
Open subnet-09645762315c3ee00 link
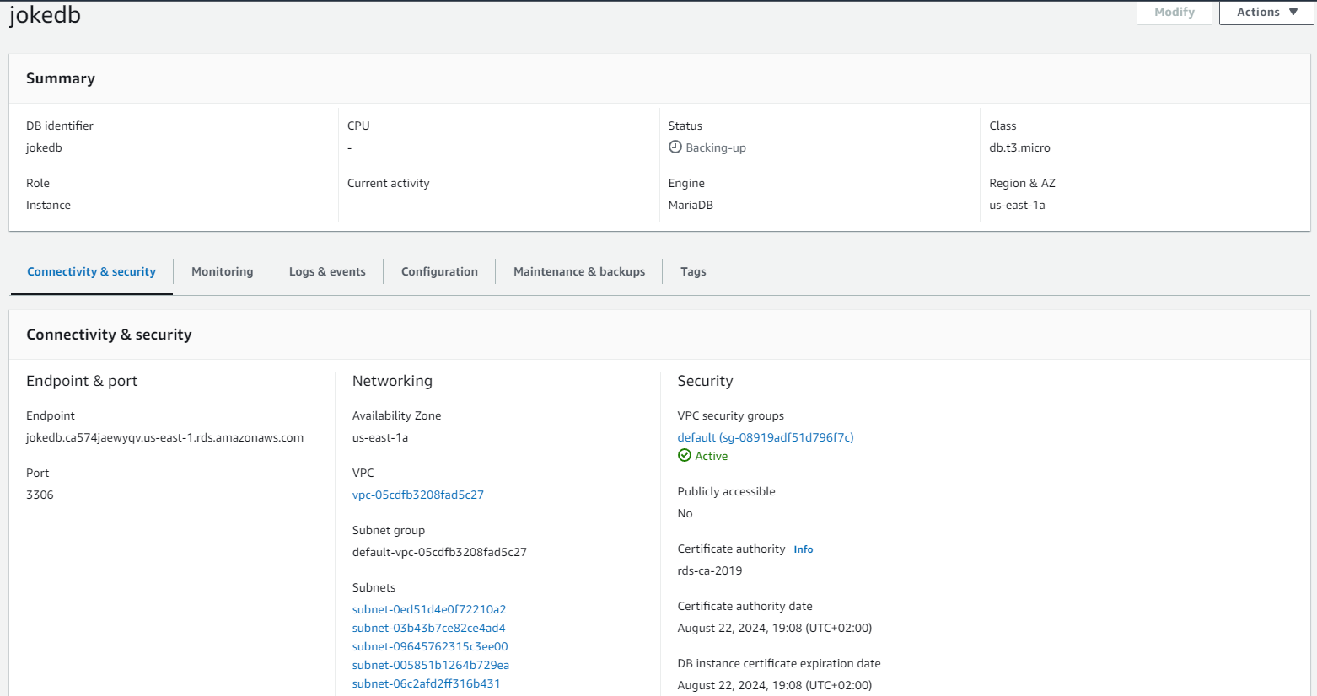(x=430, y=646)
